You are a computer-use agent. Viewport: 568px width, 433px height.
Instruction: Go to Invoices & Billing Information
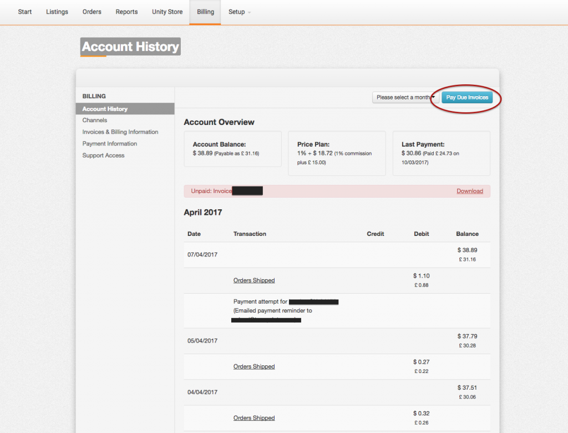click(120, 132)
